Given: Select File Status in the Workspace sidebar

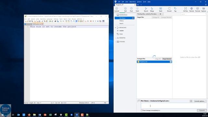Looking at the screenshot, I should coord(124,18).
